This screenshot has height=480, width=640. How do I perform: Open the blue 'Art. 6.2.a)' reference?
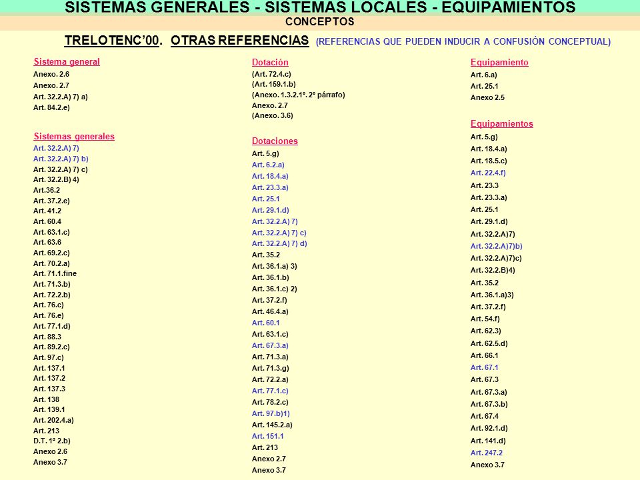pyautogui.click(x=268, y=165)
